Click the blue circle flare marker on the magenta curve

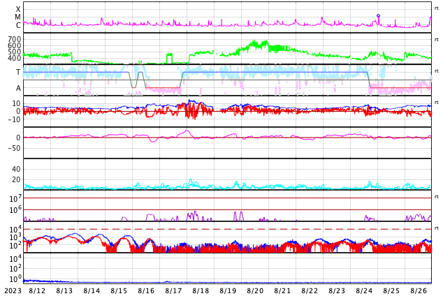click(378, 16)
